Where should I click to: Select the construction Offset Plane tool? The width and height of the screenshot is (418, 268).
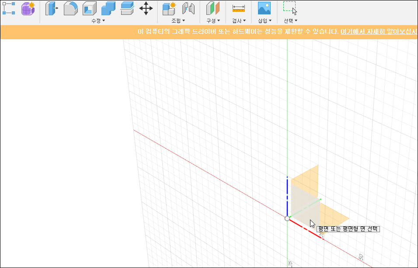(213, 8)
